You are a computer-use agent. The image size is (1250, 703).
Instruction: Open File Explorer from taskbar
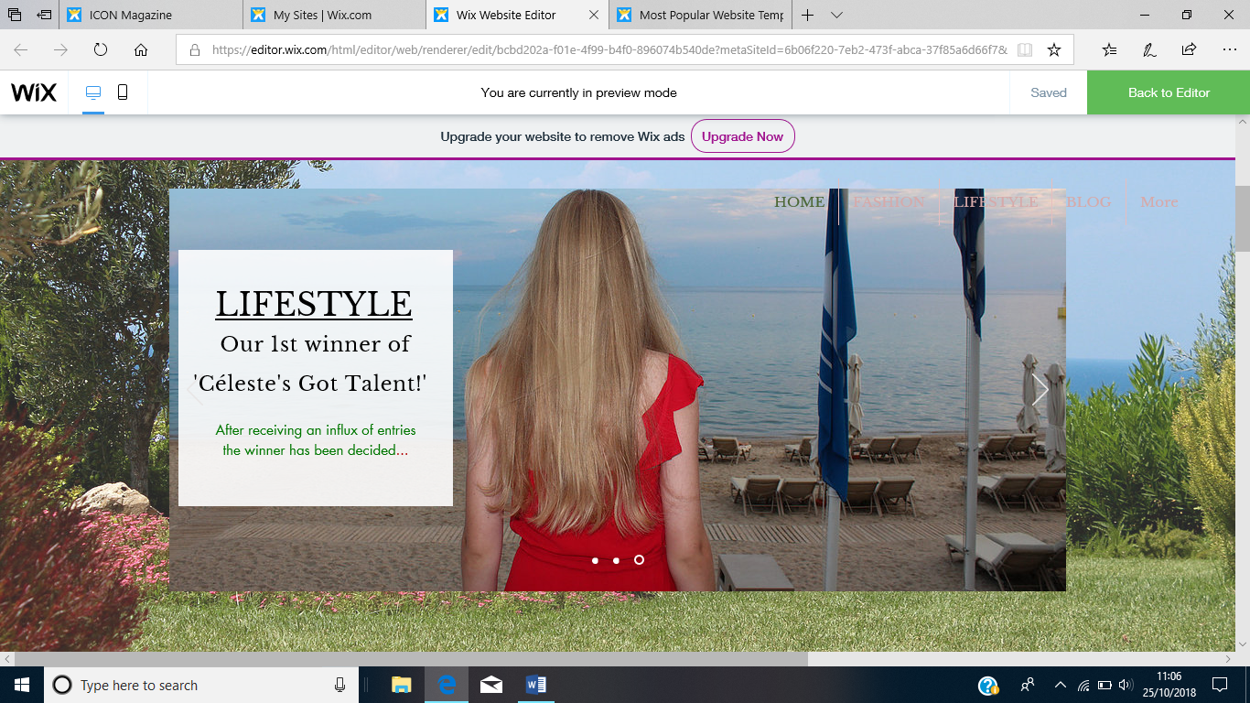click(401, 685)
